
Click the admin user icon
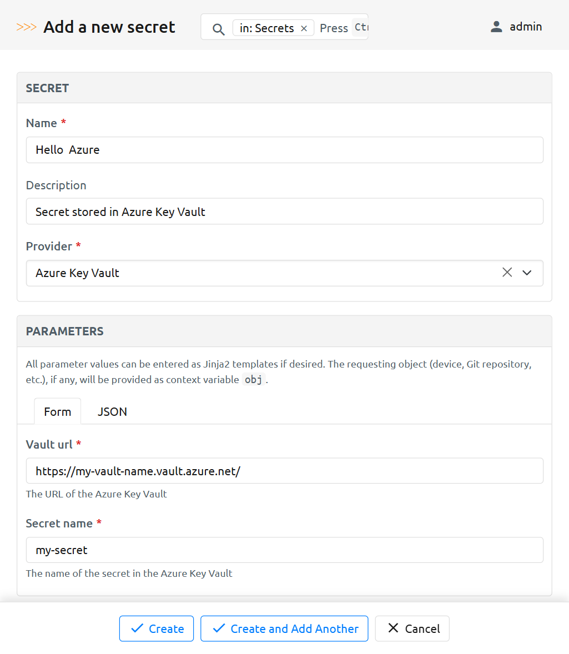tap(496, 27)
